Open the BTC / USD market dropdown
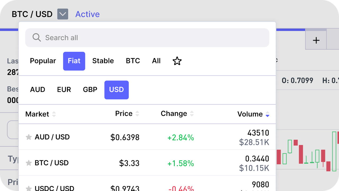This screenshot has height=191, width=339. [x=63, y=14]
